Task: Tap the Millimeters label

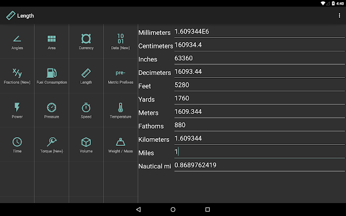Action: pyautogui.click(x=155, y=32)
